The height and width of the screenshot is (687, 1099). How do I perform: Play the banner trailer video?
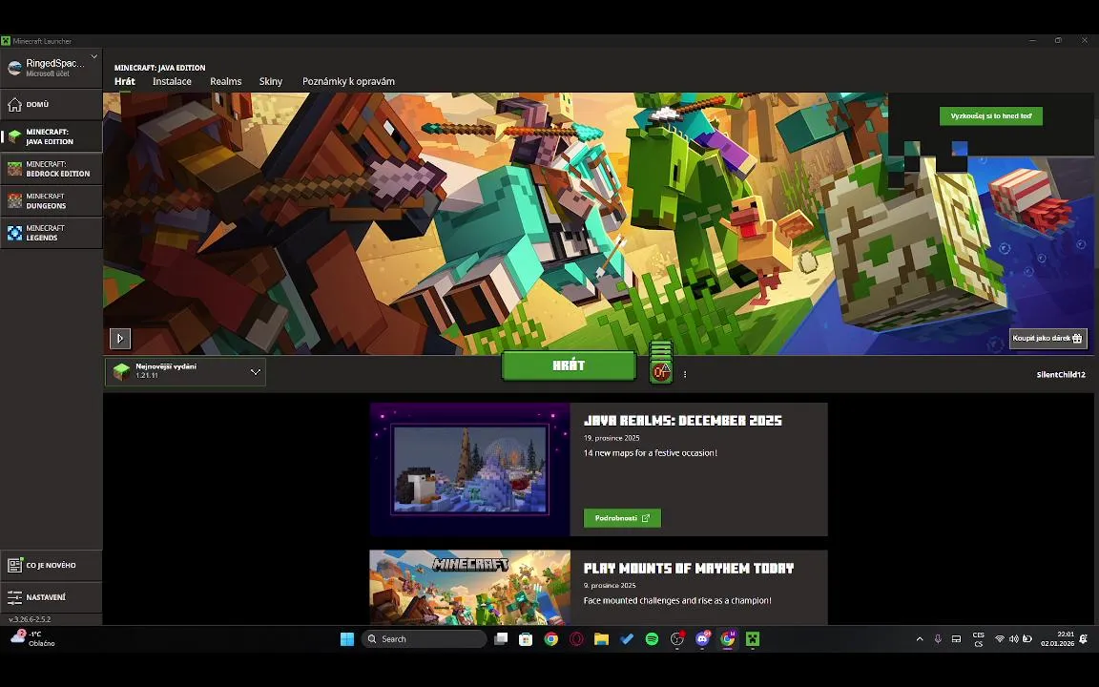[x=120, y=339]
